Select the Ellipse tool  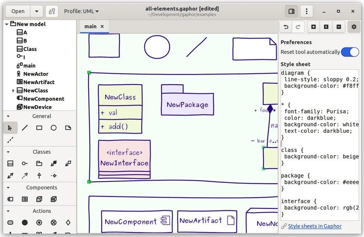pos(54,127)
